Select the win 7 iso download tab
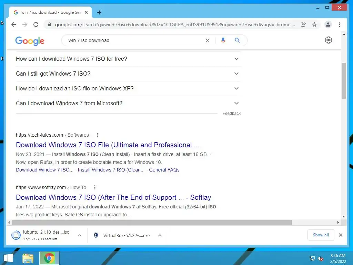The width and height of the screenshot is (353, 265). click(50, 12)
